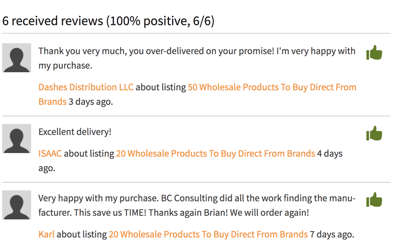View Karl's reviewer avatar image
The height and width of the screenshot is (247, 395).
(17, 205)
